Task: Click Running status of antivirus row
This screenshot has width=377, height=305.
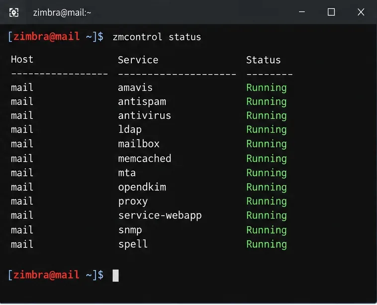Action: (x=267, y=116)
